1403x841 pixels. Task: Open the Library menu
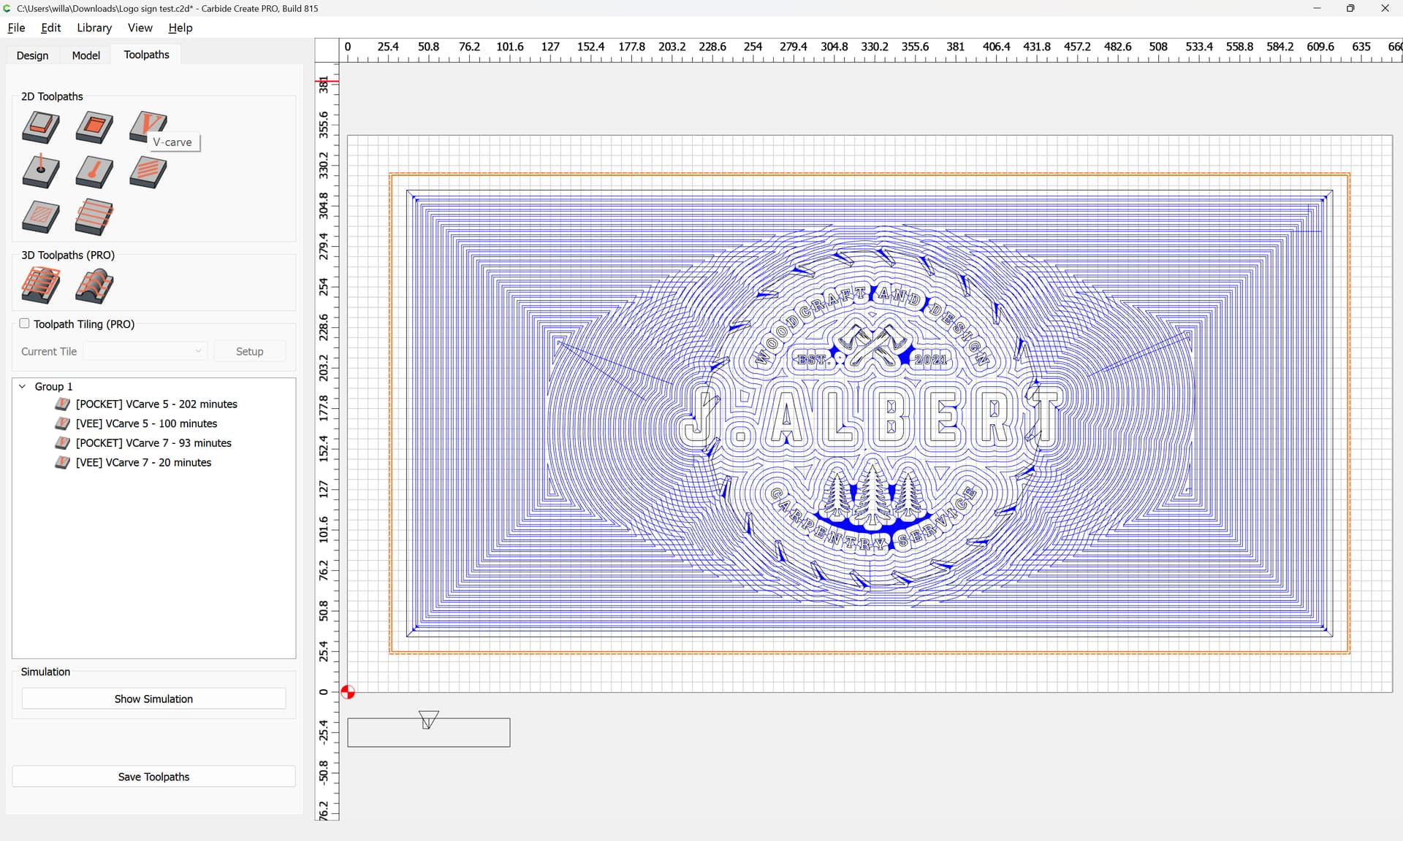coord(94,28)
